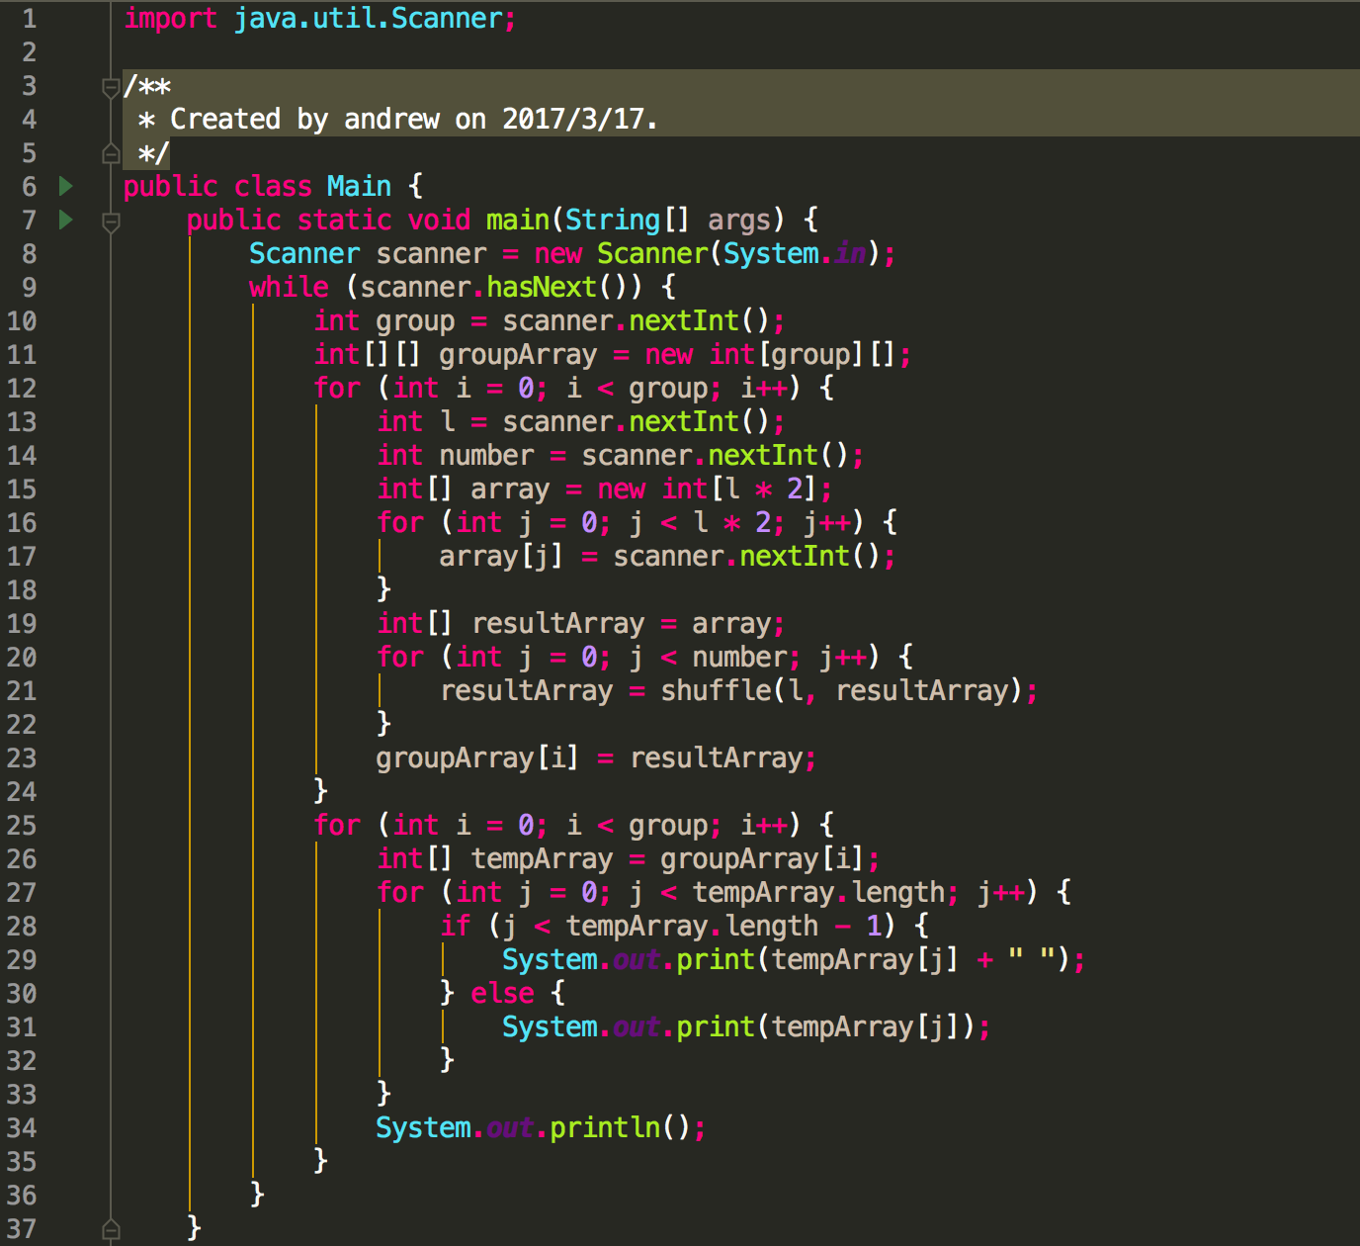Click the 'void' keyword on line 7
The width and height of the screenshot is (1360, 1246).
click(x=439, y=220)
